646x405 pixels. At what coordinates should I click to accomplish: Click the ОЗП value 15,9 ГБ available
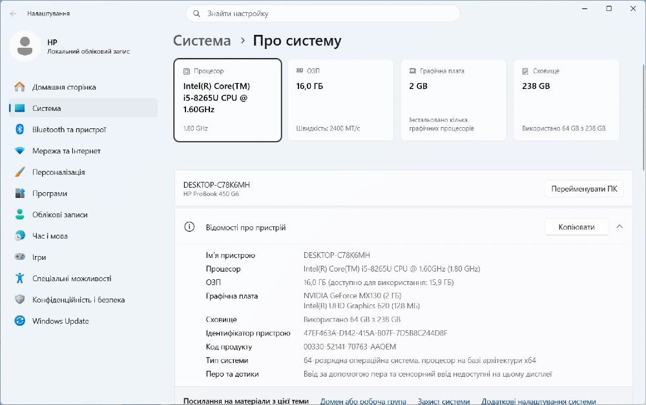pyautogui.click(x=378, y=282)
